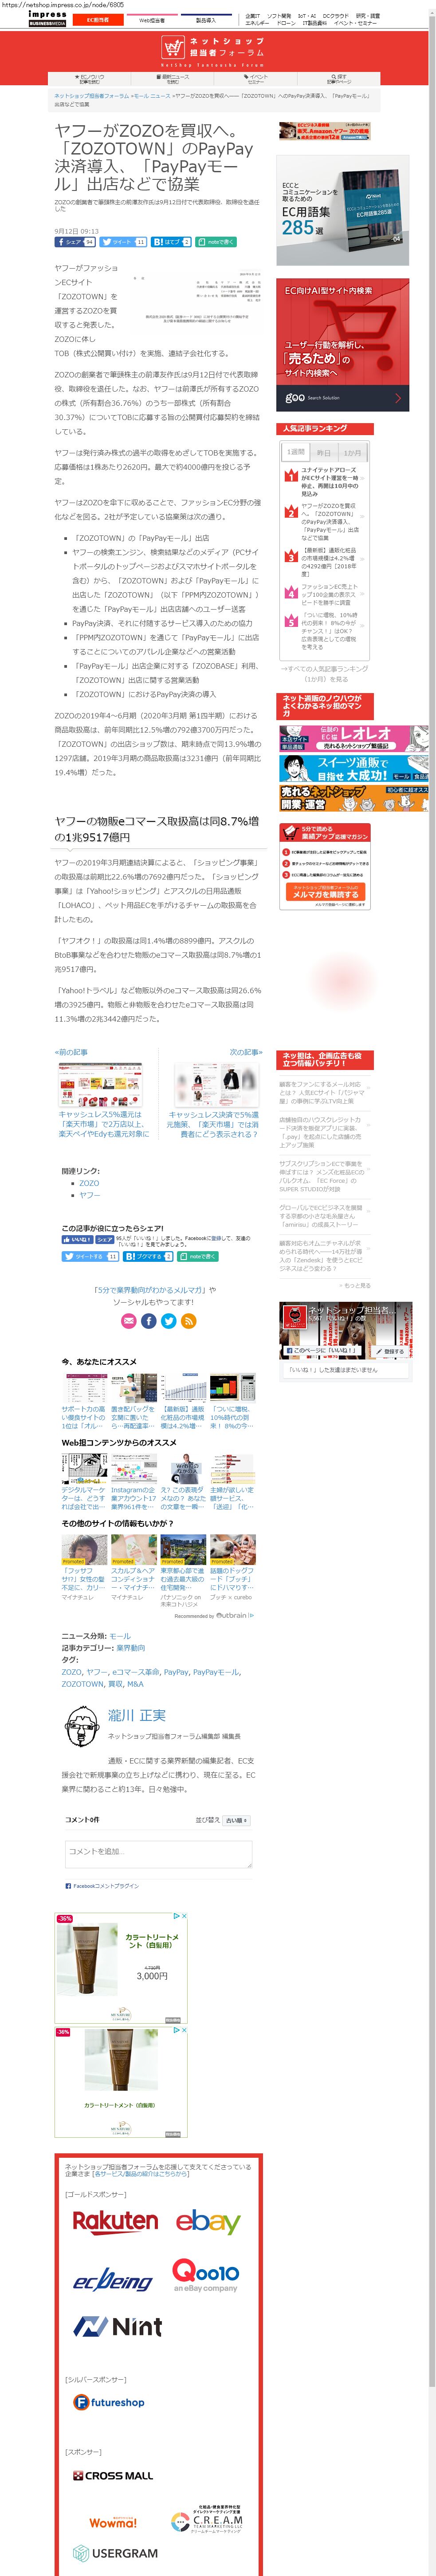Open the 売れるネットショップ開業・運営 banner

point(354,798)
